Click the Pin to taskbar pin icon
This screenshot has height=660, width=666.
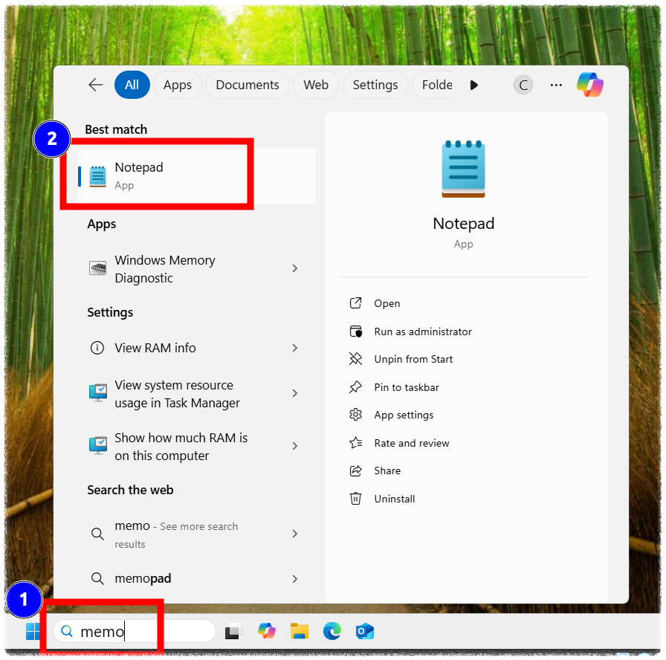pos(355,387)
